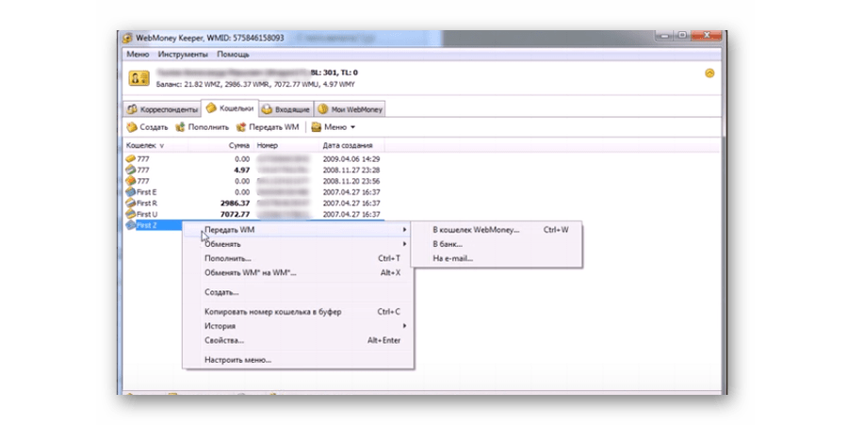Click the WebMoney Keeper title bar icon
The image size is (848, 425).
[x=129, y=38]
